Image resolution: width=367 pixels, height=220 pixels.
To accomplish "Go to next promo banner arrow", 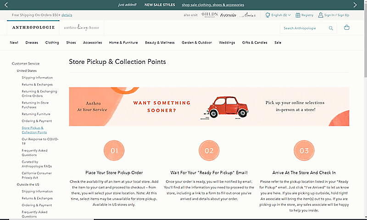I will coord(355,5).
